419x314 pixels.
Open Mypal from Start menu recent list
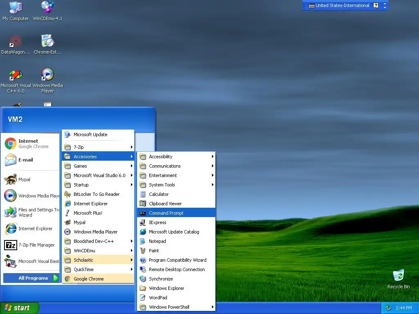[30, 179]
